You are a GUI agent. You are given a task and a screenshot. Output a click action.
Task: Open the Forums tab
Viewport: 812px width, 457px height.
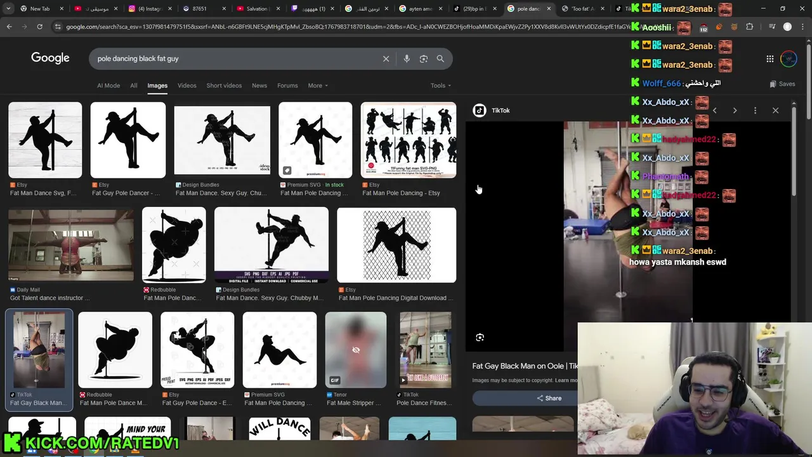point(287,86)
